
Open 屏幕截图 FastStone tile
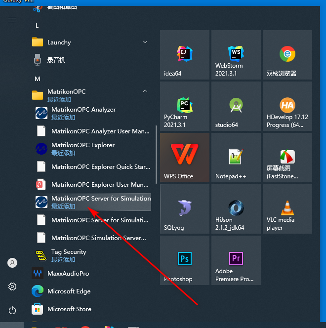coord(287,158)
